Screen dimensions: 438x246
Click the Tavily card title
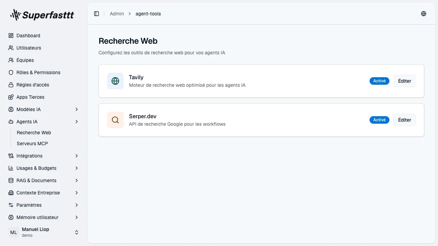(x=136, y=77)
